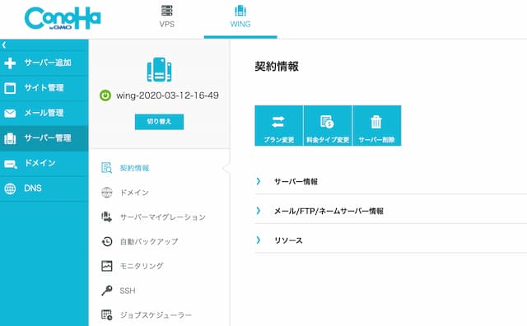The height and width of the screenshot is (326, 527).
Task: Click the プラン変更 button
Action: (x=279, y=126)
